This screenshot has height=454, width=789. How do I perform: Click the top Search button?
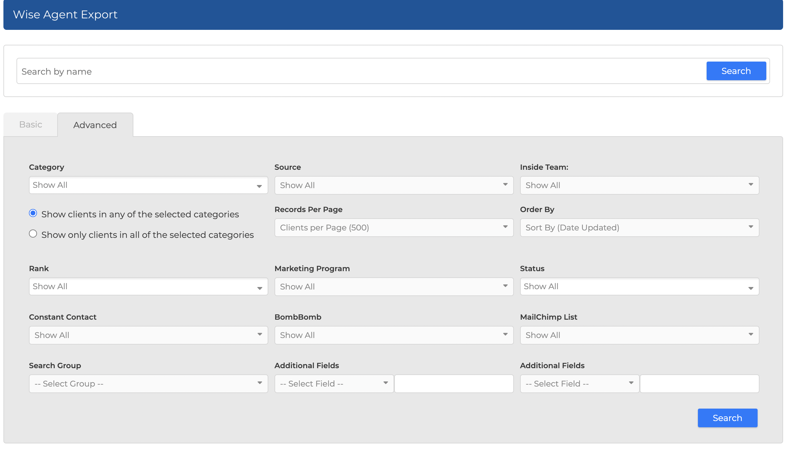click(x=736, y=71)
